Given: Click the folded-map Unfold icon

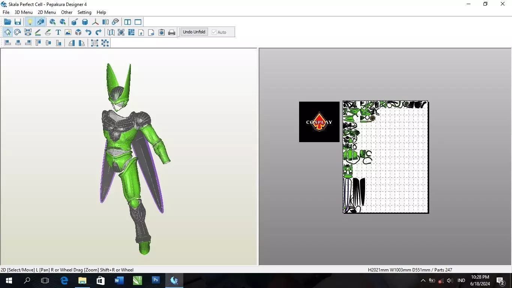Looking at the screenshot, I should click(x=111, y=32).
